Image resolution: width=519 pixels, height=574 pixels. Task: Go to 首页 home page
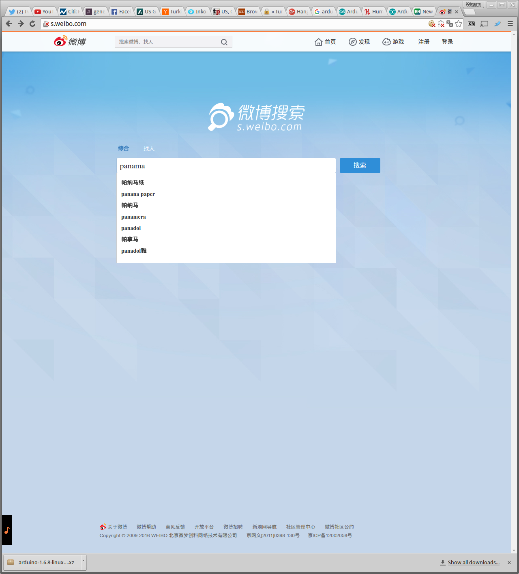pyautogui.click(x=325, y=42)
